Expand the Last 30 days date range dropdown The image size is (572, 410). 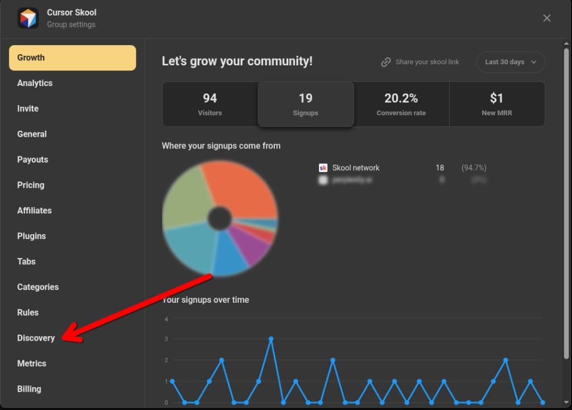click(510, 62)
